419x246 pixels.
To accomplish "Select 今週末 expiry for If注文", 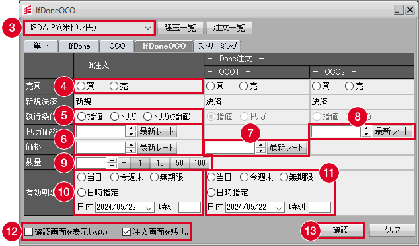I will pos(114,177).
